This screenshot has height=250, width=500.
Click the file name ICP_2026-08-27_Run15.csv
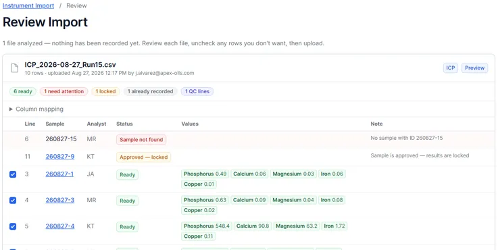(x=70, y=65)
